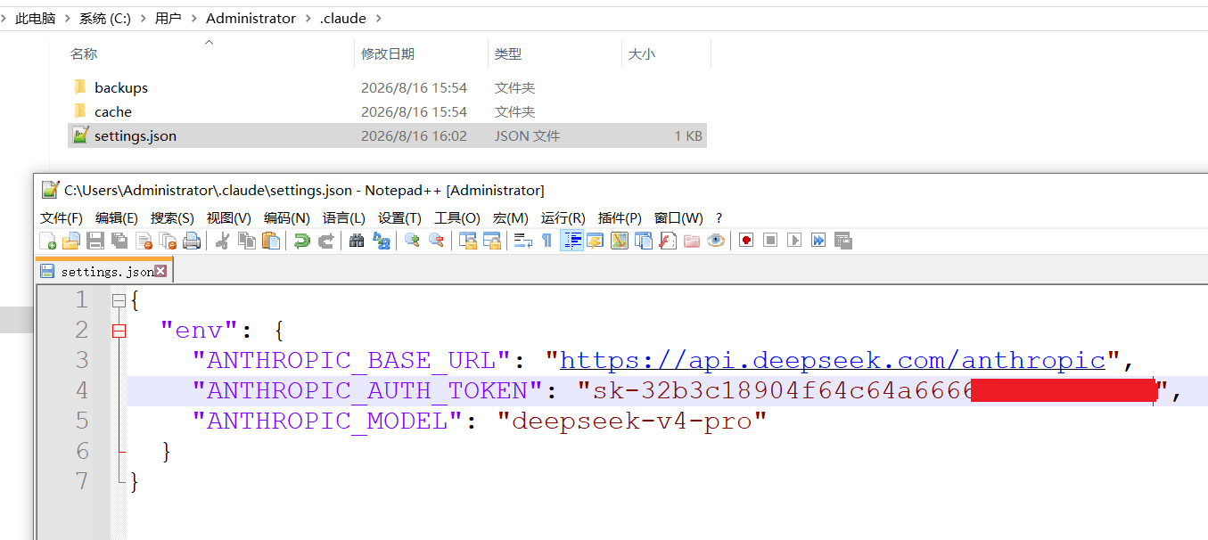The image size is (1208, 540).
Task: Open the 编辑(E) menu
Action: pos(117,217)
